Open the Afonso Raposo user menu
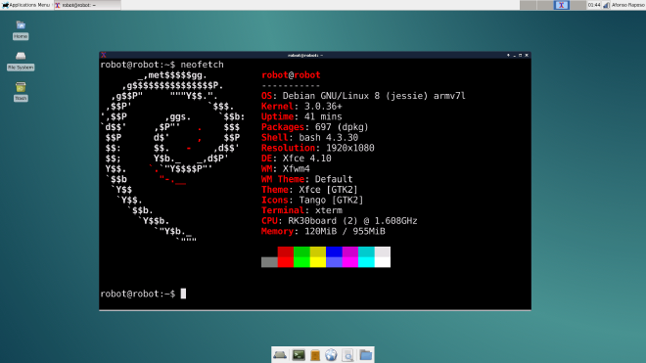646x363 pixels. click(628, 5)
